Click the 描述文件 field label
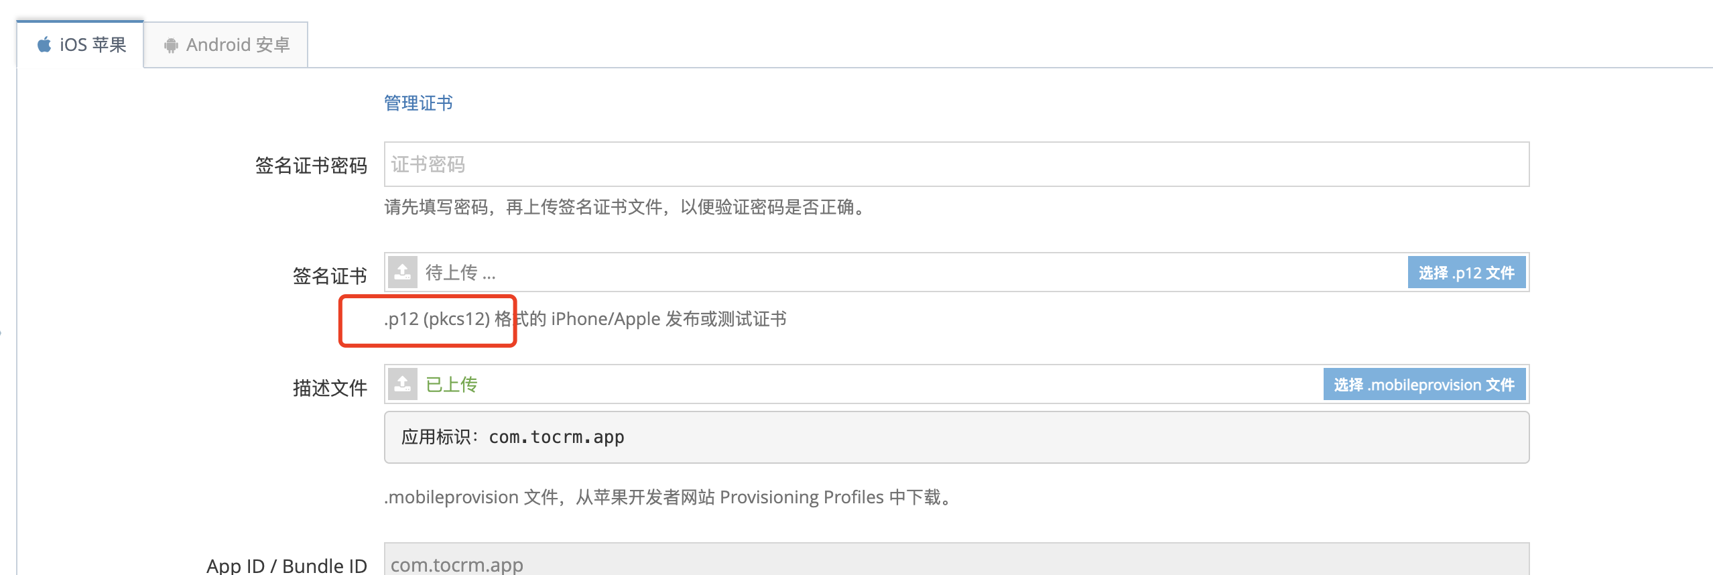 [x=330, y=388]
